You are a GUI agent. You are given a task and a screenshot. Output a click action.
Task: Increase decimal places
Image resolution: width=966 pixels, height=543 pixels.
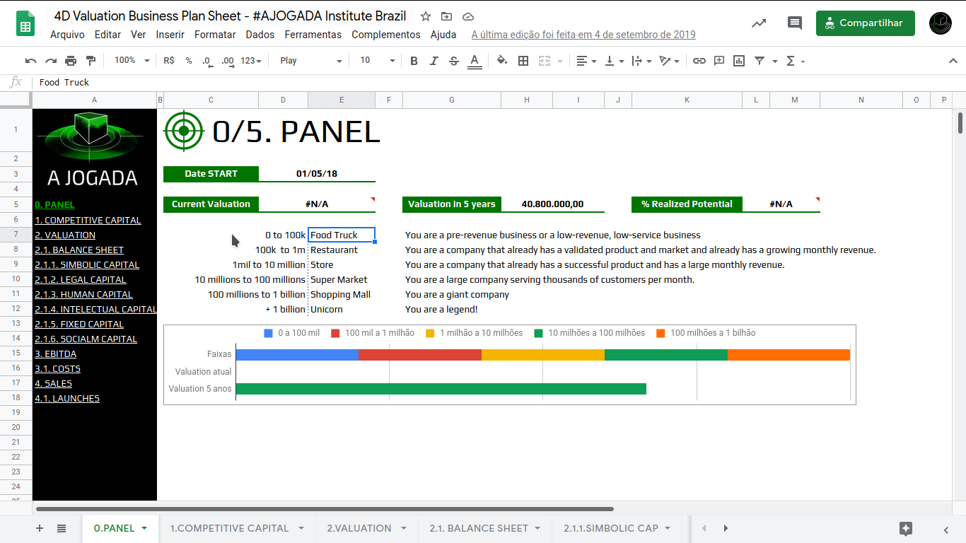click(228, 61)
